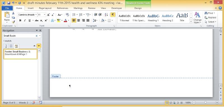Click the Clear Formatting icon

(x=67, y=15)
